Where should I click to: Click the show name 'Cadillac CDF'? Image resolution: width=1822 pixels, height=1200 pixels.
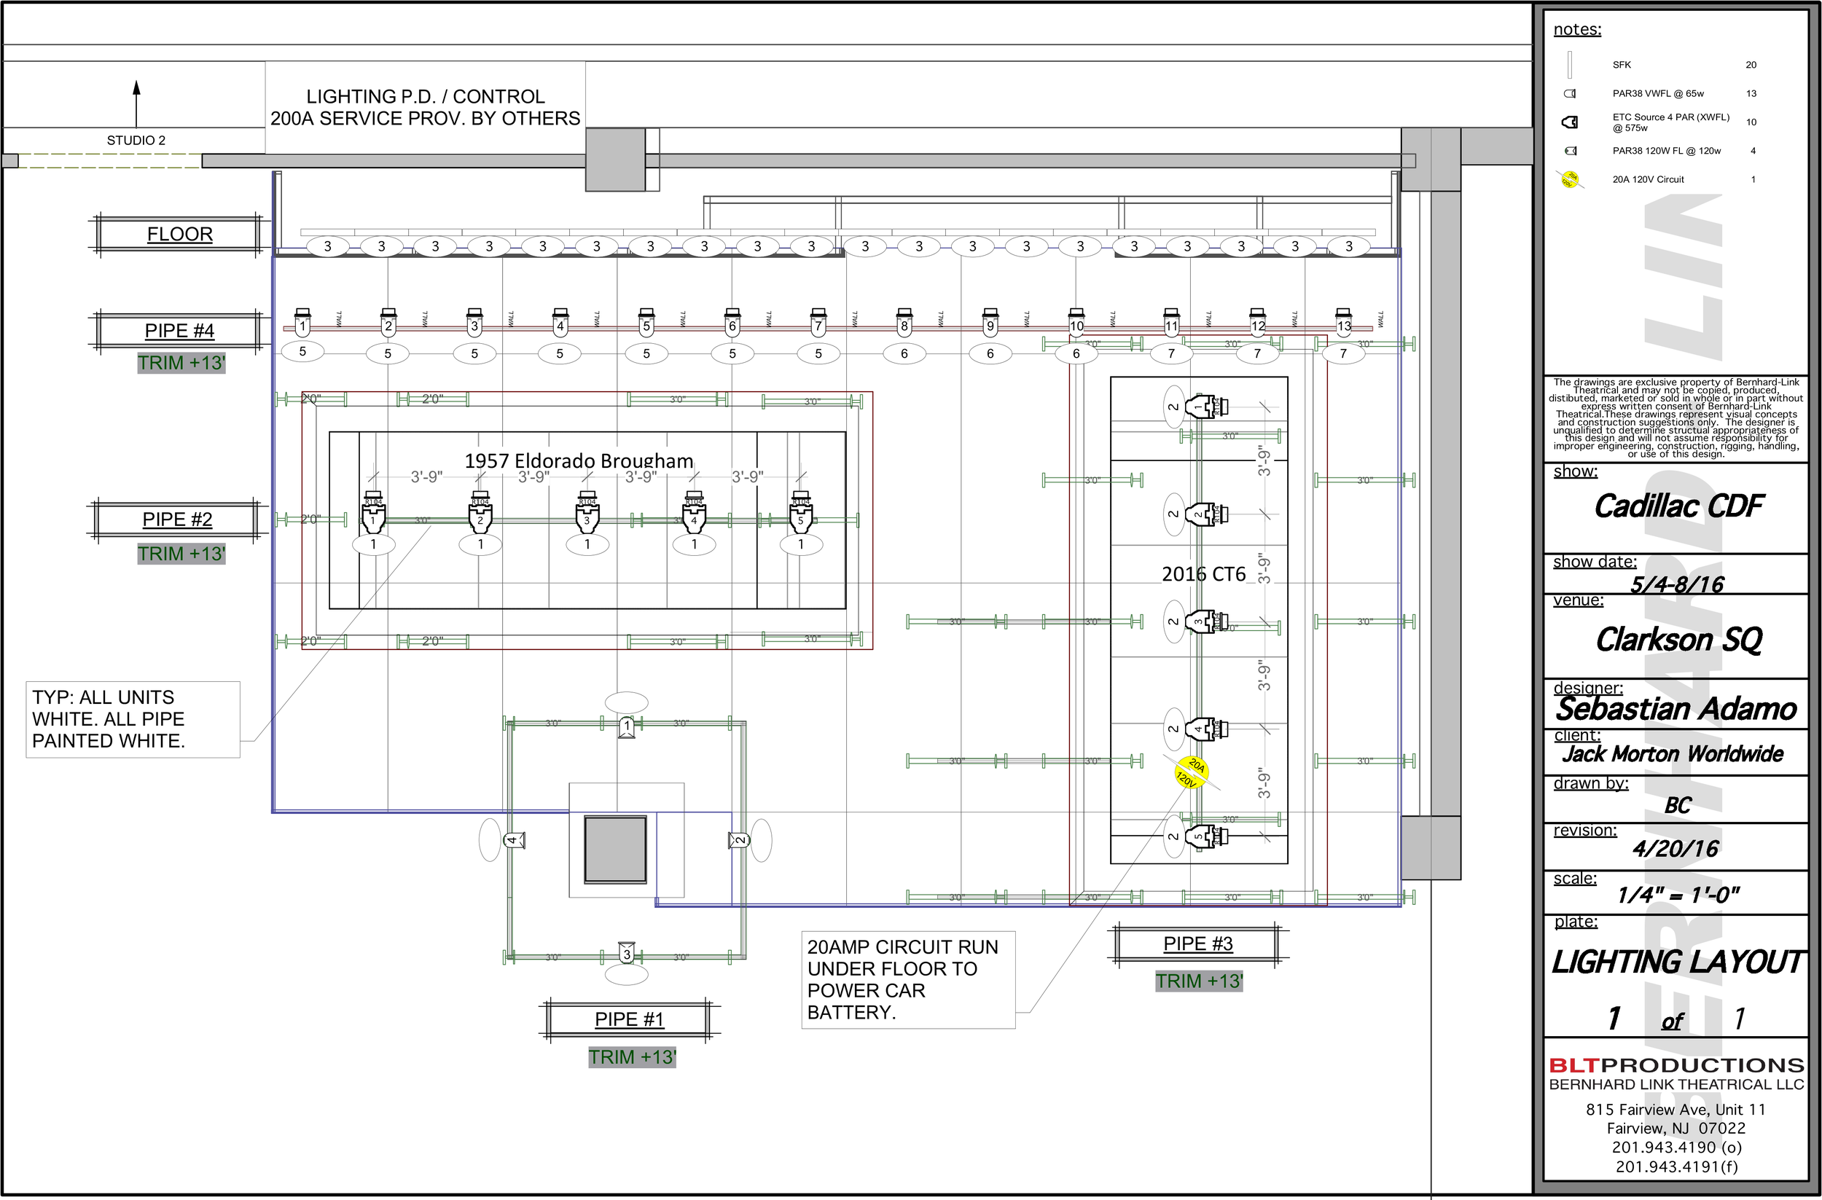click(x=1678, y=506)
